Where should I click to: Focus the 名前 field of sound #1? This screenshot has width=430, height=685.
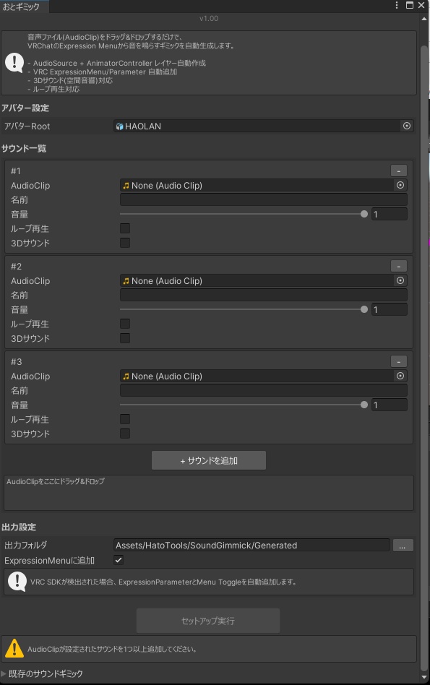(x=264, y=199)
